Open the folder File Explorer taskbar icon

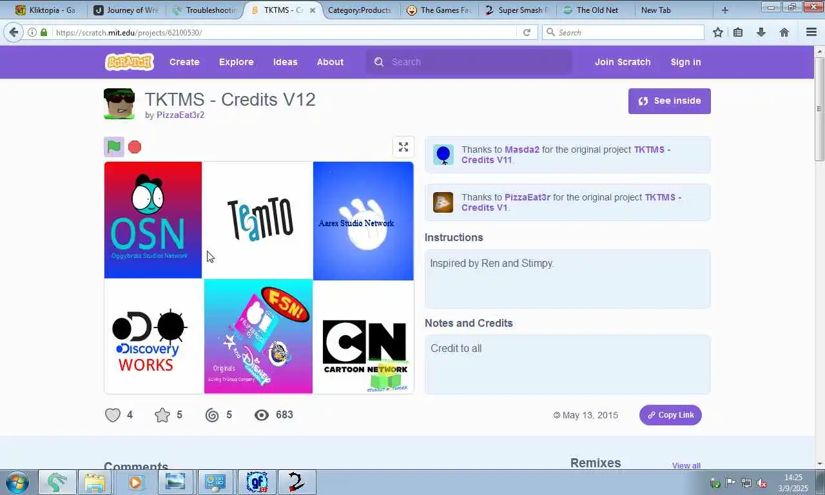[95, 482]
